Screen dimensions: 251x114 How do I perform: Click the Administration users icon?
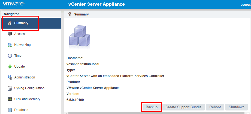point(10,77)
